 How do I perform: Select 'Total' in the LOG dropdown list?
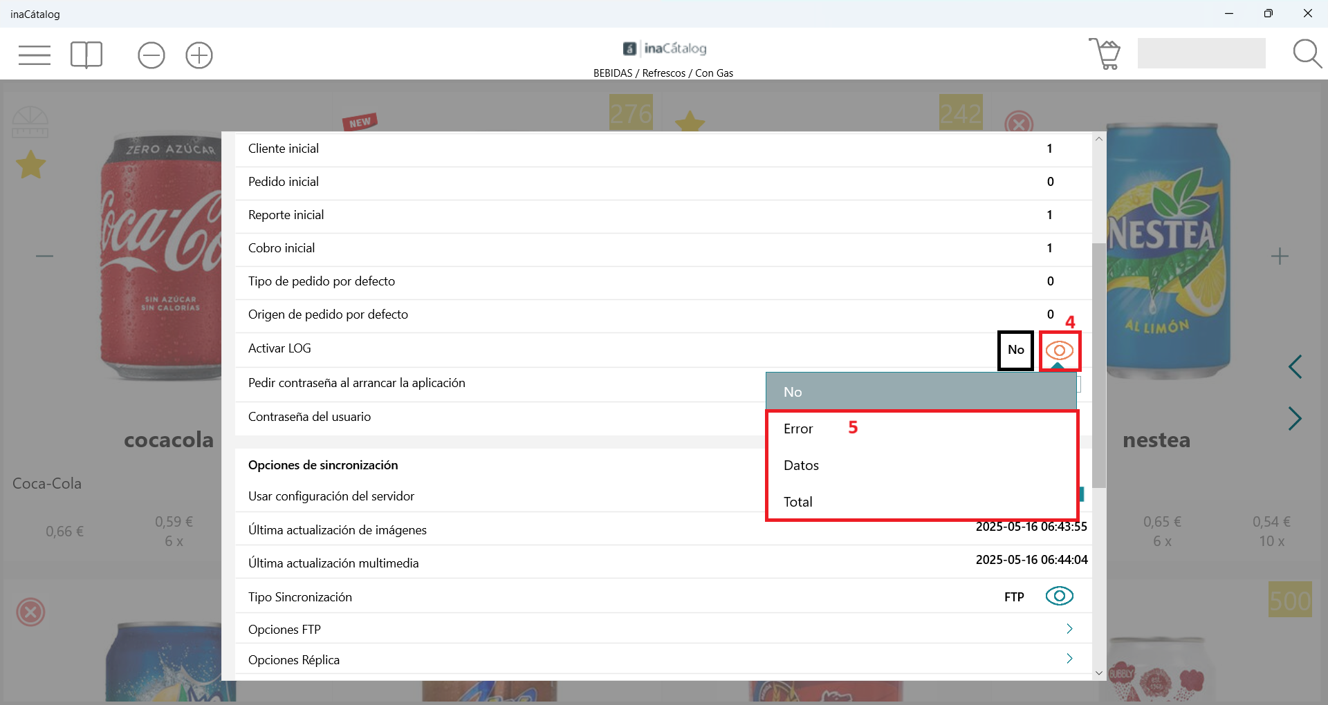(x=921, y=502)
